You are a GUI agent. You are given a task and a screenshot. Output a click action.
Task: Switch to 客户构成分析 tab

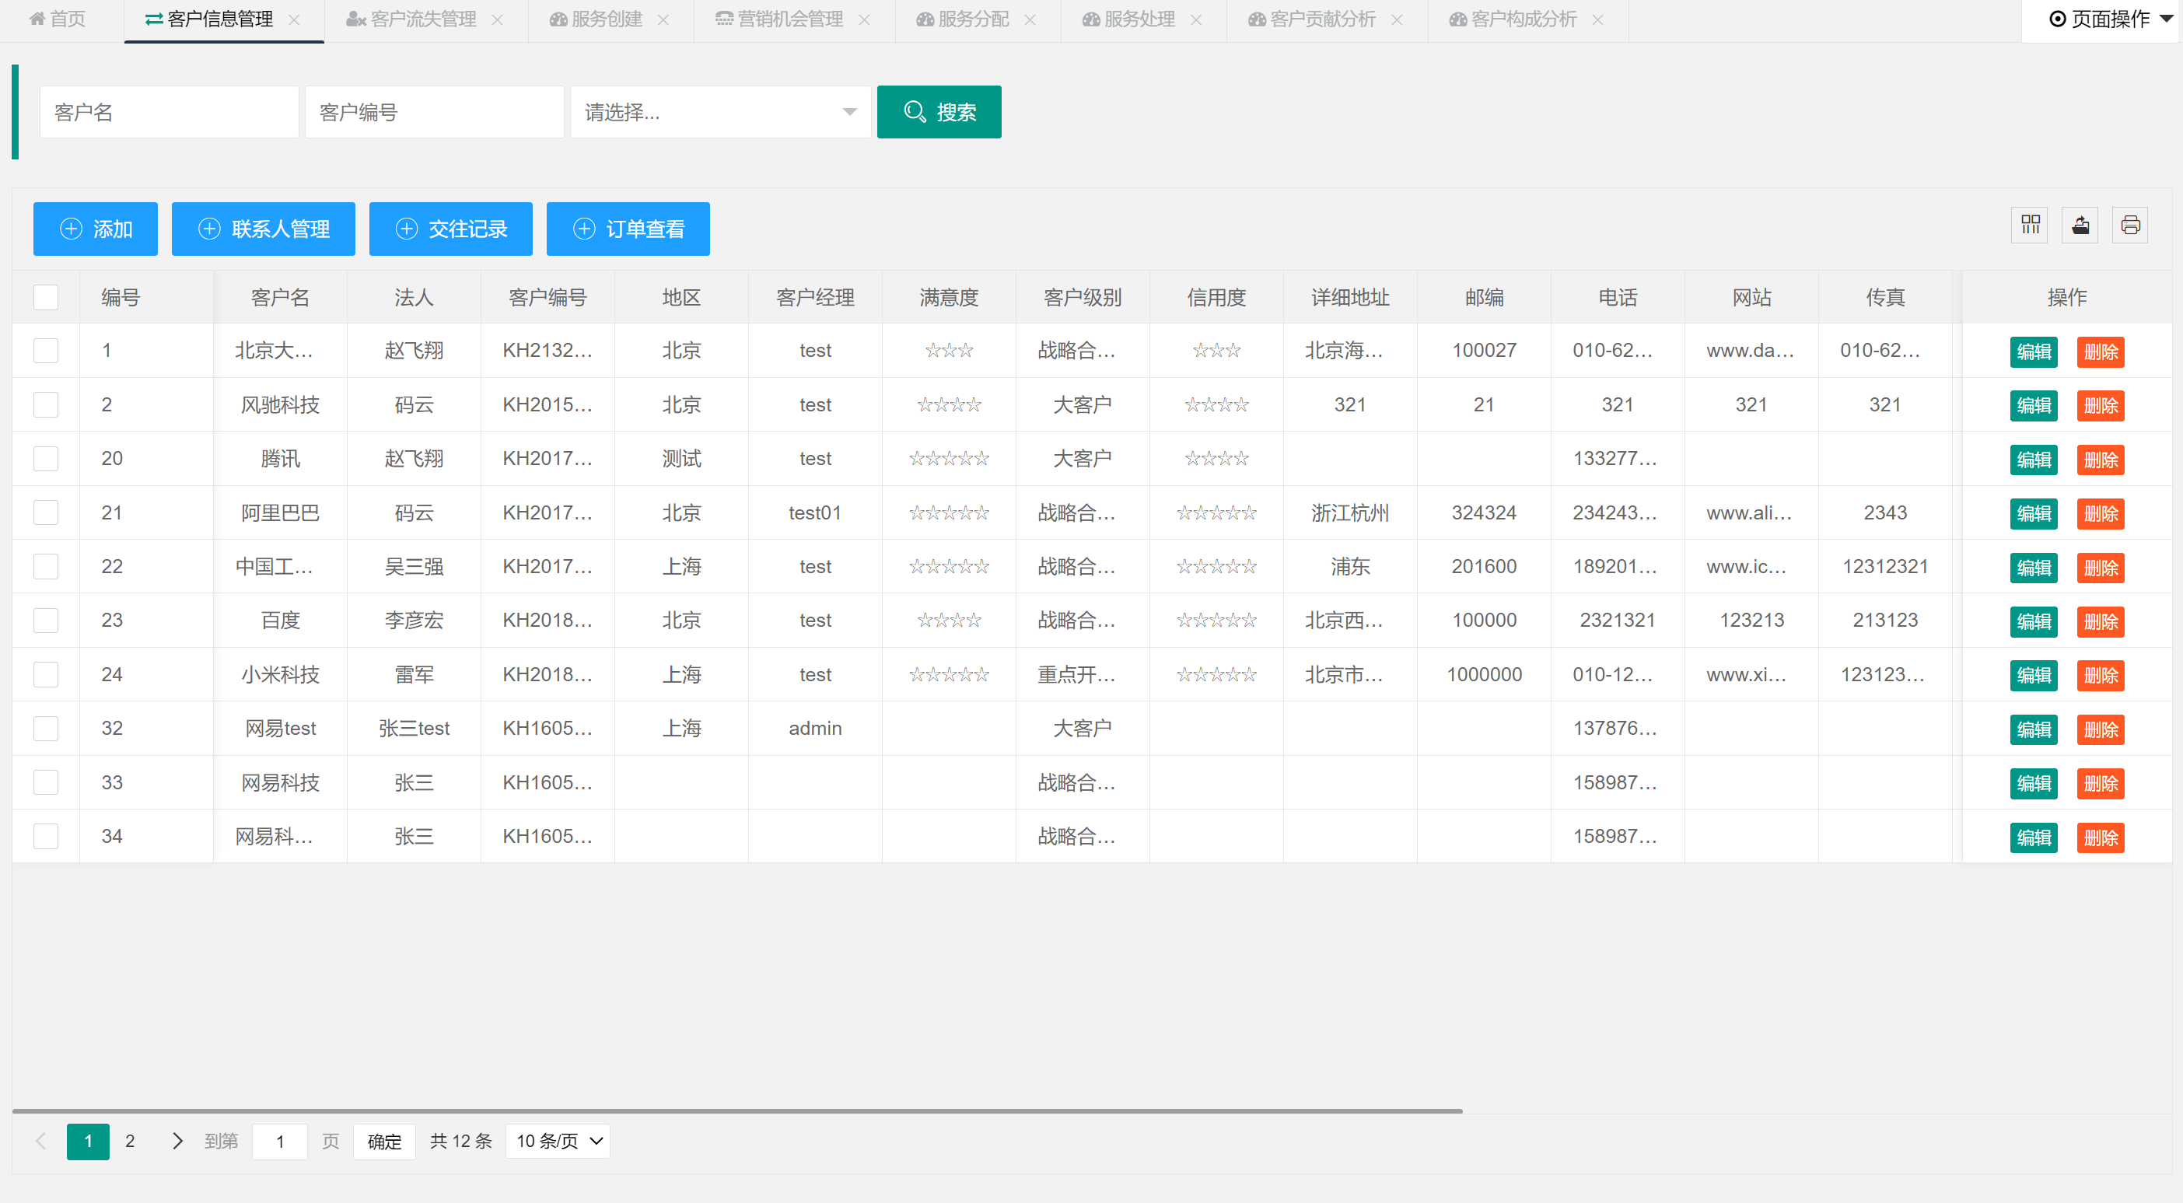tap(1513, 19)
